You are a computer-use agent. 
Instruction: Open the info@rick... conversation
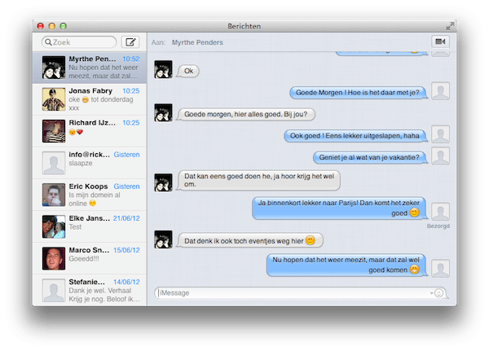tap(90, 163)
